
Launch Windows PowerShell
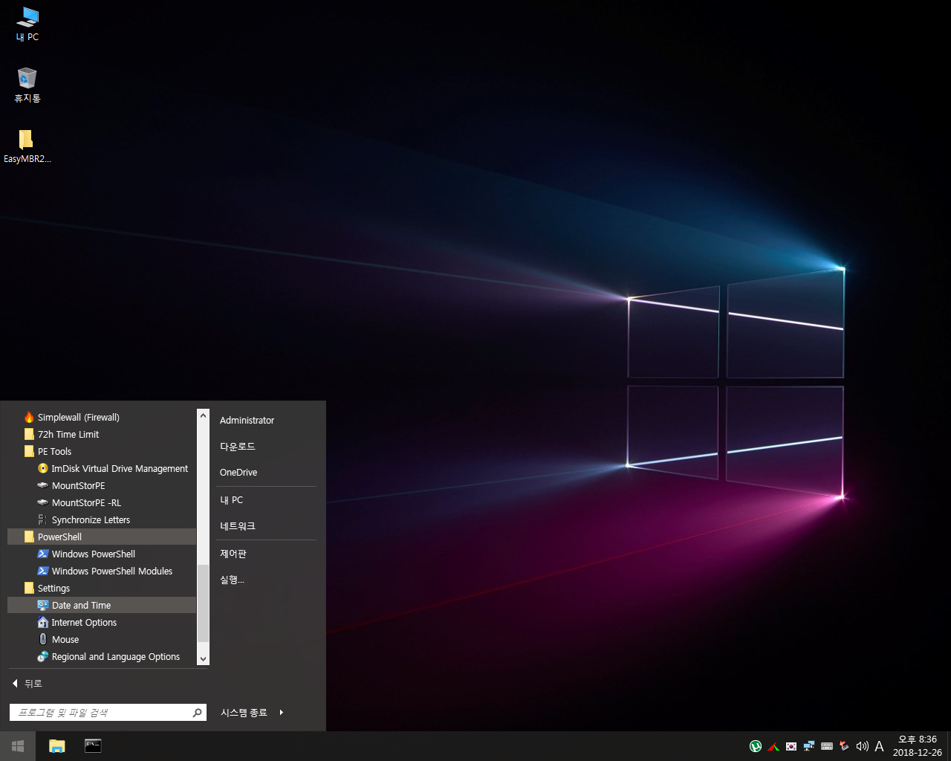click(x=102, y=554)
